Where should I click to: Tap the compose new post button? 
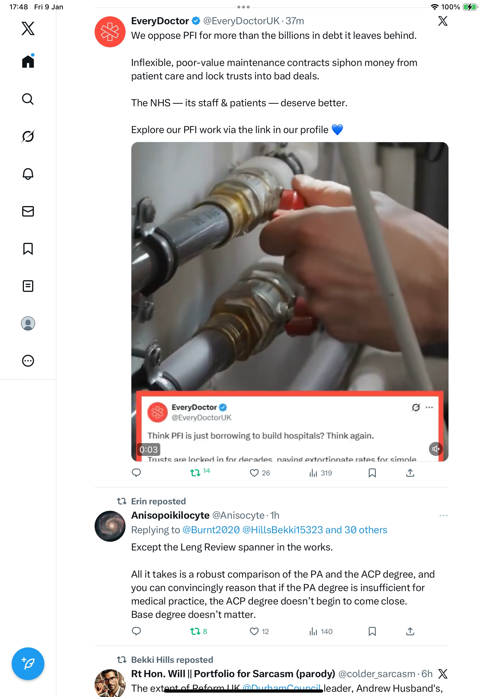pos(28,663)
